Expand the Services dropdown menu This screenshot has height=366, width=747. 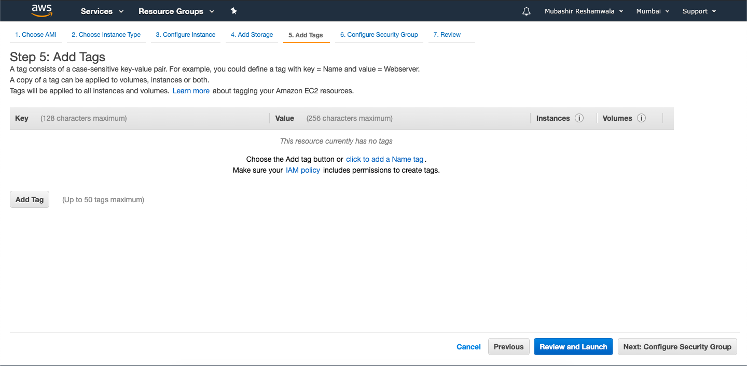tap(102, 11)
